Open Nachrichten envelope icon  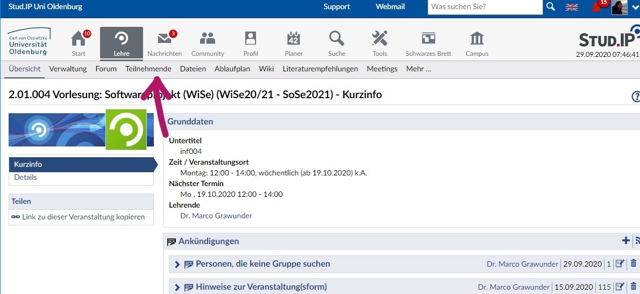165,39
